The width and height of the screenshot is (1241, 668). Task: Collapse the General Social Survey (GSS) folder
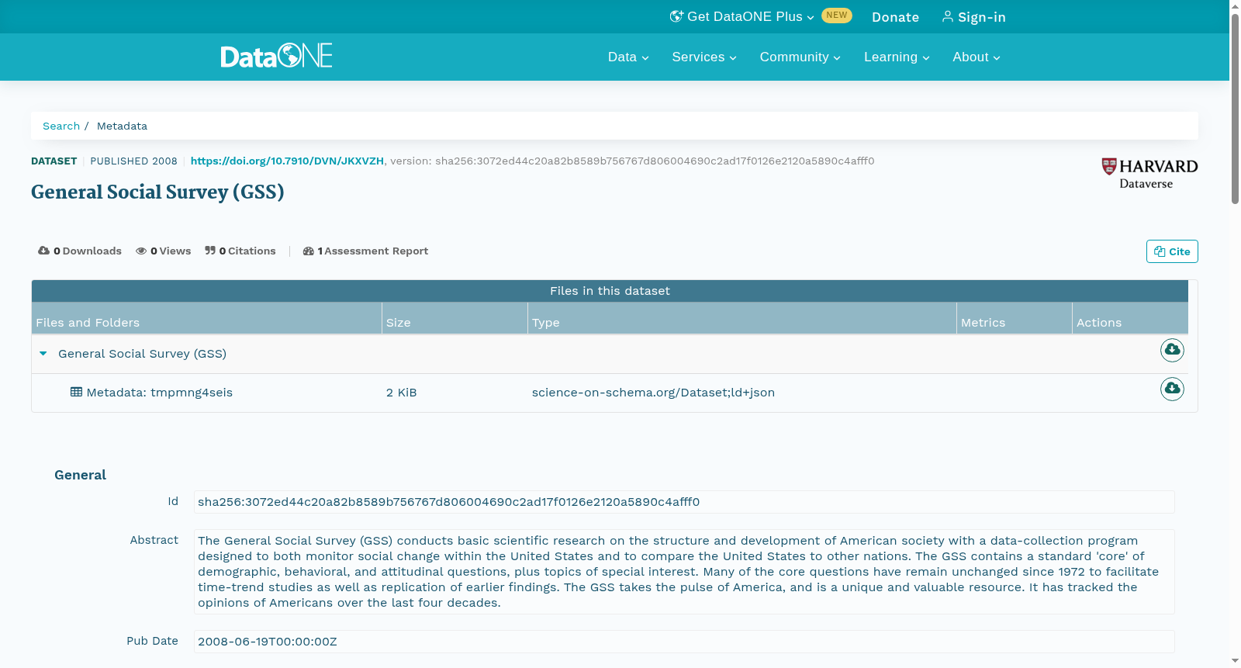(x=43, y=354)
